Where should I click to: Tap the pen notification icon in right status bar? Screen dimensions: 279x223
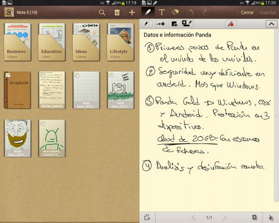point(155,3)
